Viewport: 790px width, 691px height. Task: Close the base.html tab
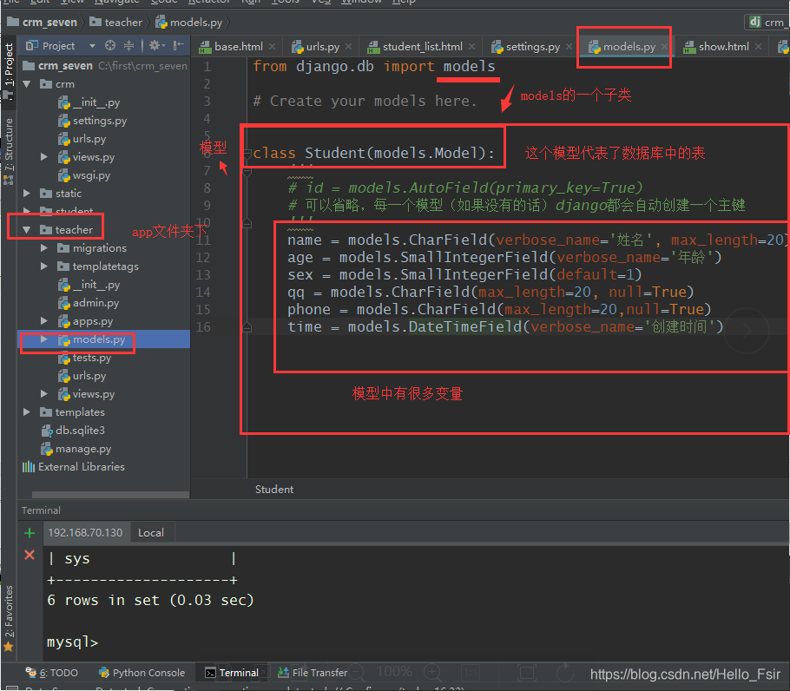272,46
